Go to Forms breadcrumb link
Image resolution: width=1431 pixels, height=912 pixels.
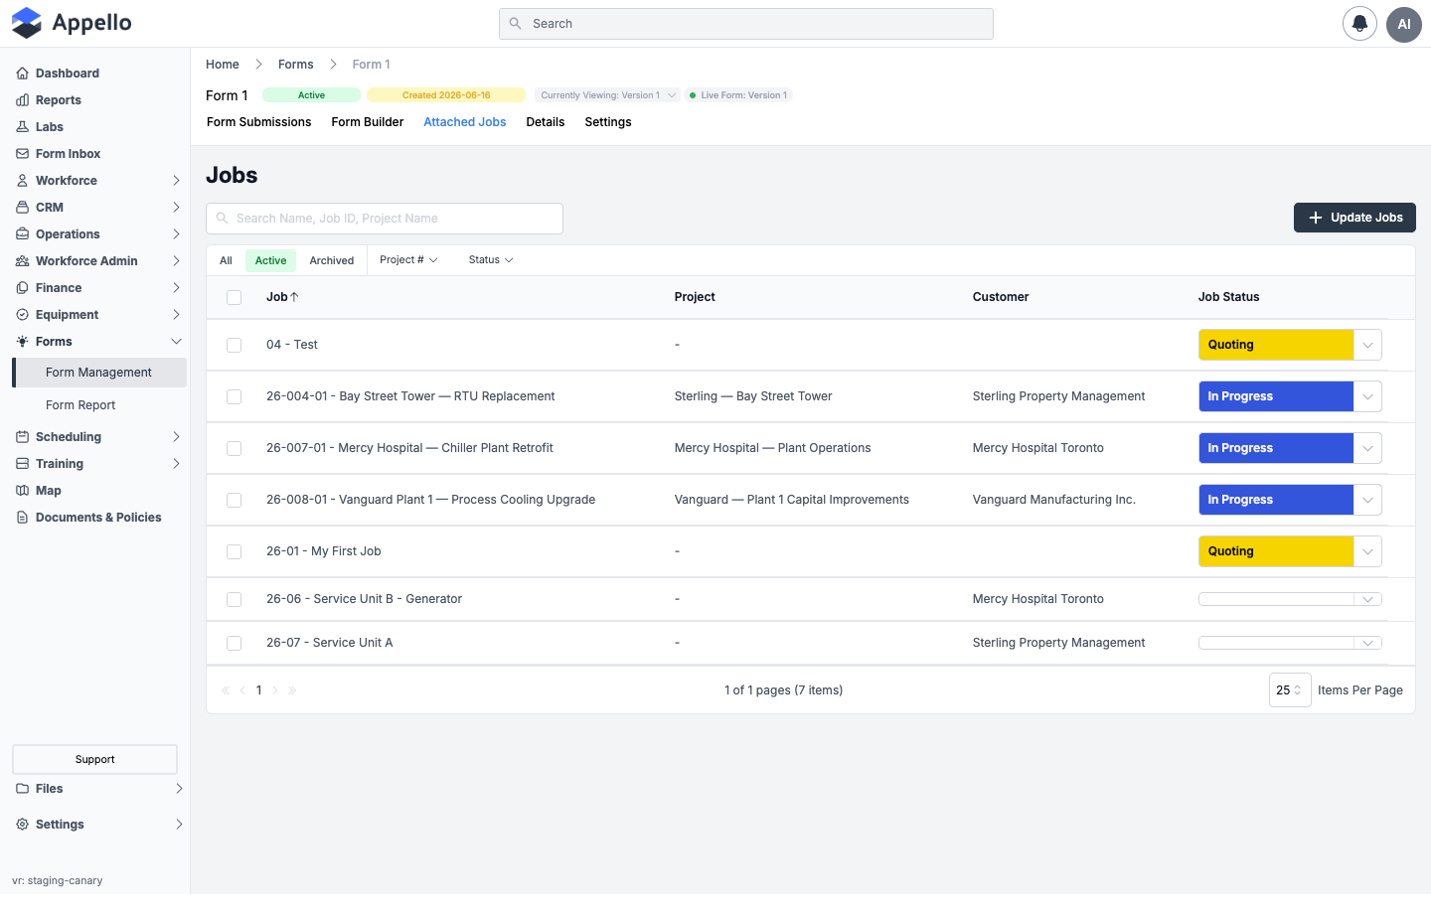(295, 65)
